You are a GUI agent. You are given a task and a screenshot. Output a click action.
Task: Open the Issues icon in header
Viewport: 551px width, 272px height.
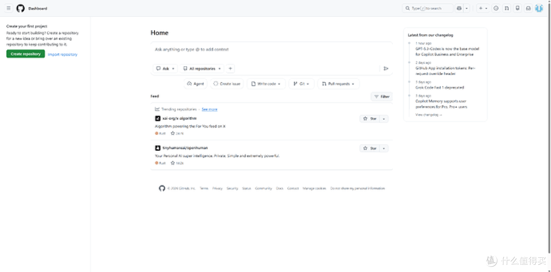point(496,8)
